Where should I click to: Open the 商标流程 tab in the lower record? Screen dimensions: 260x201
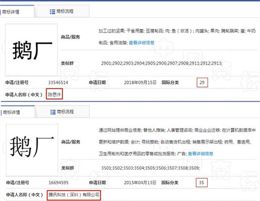[62, 112]
